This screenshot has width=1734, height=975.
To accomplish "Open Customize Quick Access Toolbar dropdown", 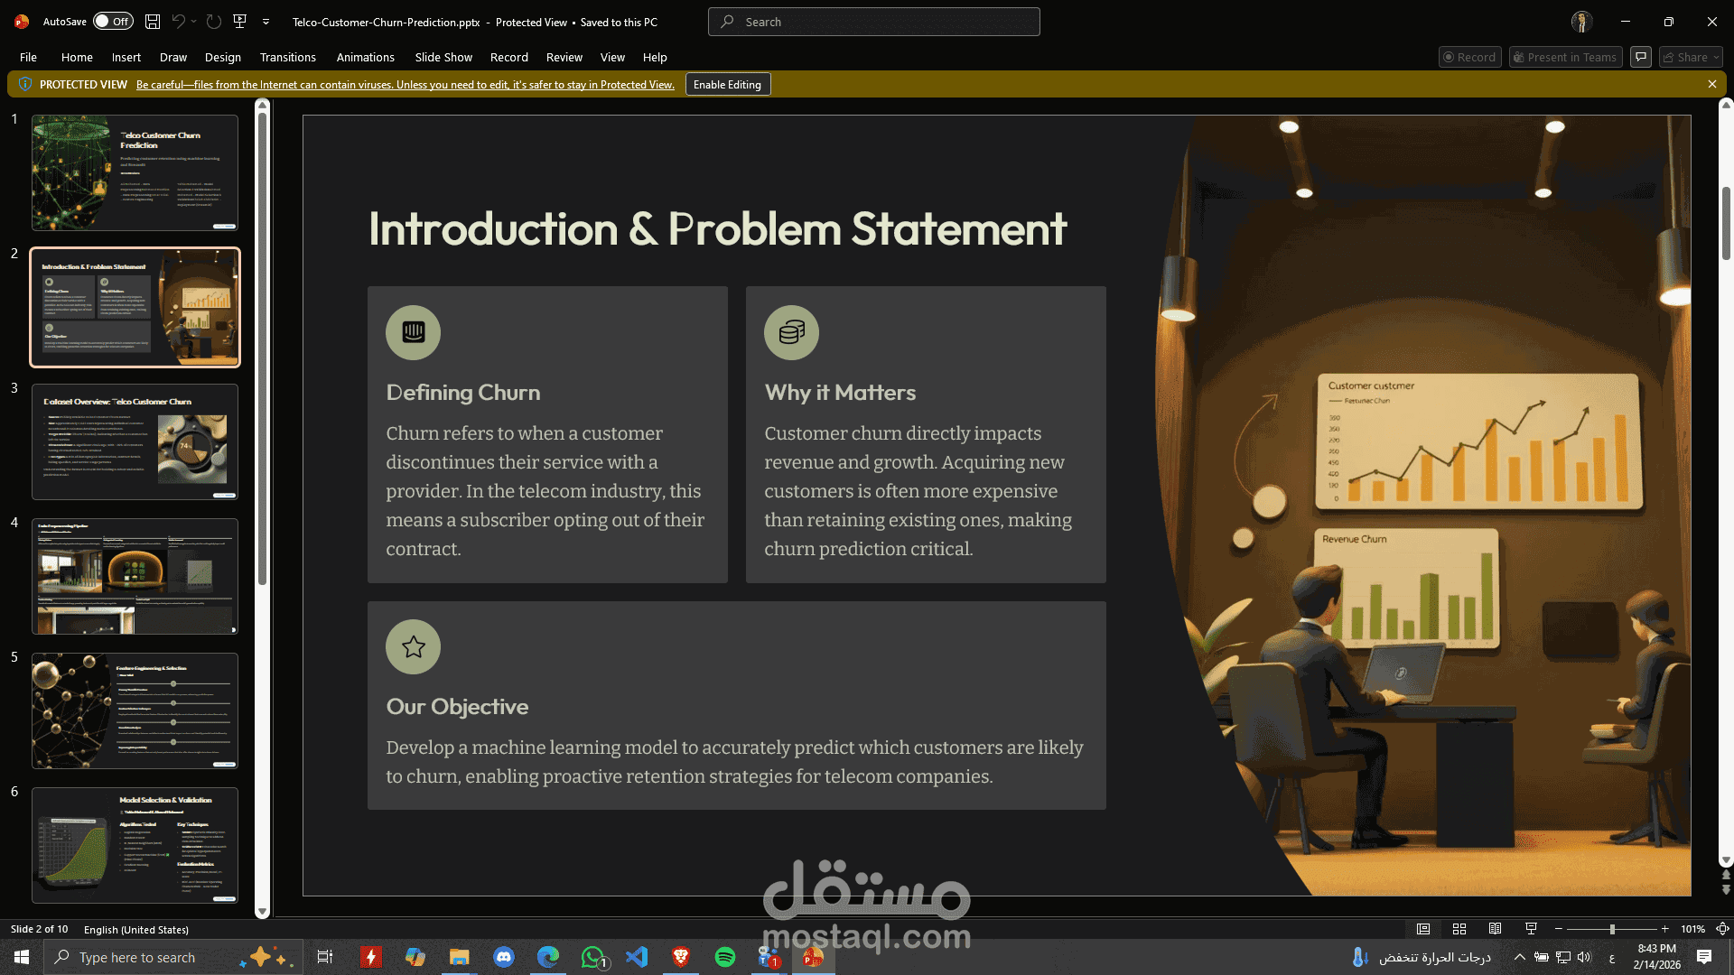I will (x=266, y=22).
